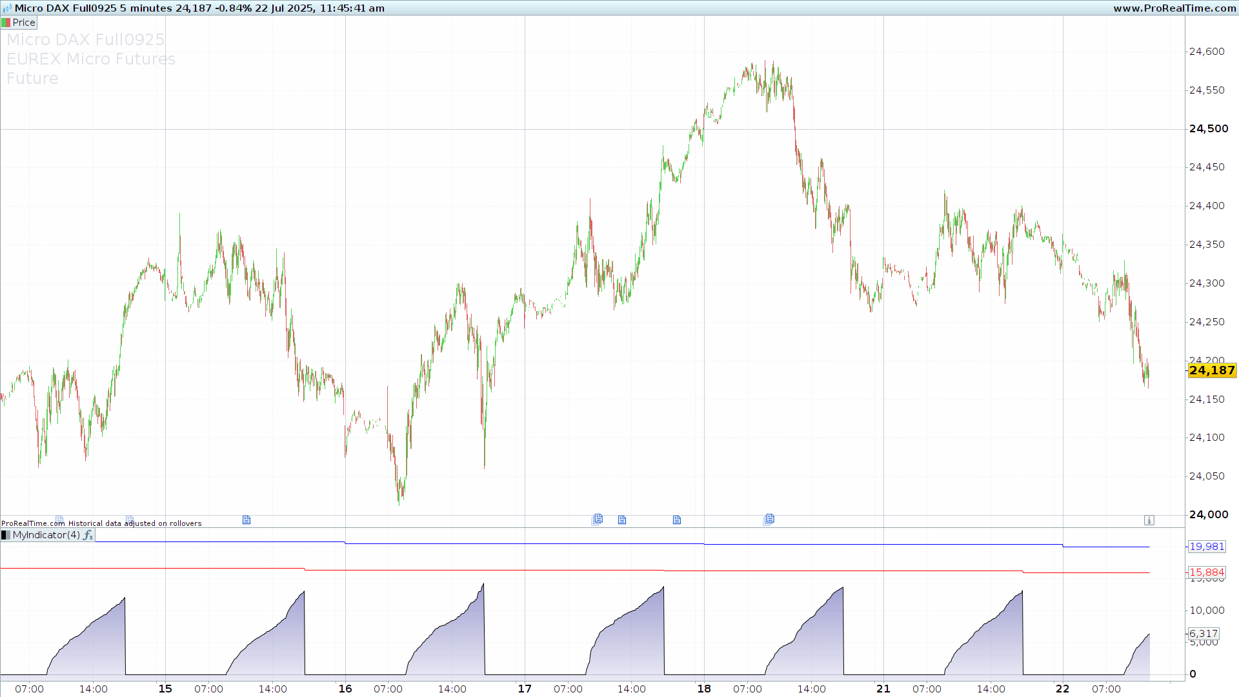Click the 6,317 indicator value label
This screenshot has width=1239, height=697.
[1204, 634]
